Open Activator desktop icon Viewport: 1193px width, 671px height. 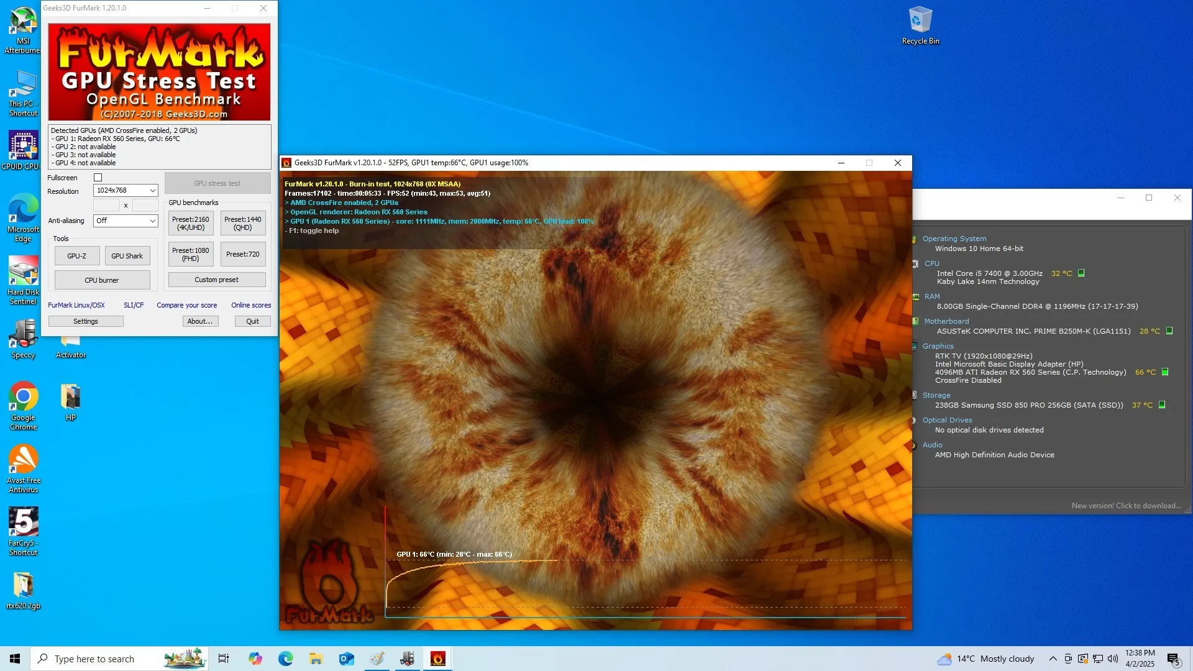tap(71, 348)
